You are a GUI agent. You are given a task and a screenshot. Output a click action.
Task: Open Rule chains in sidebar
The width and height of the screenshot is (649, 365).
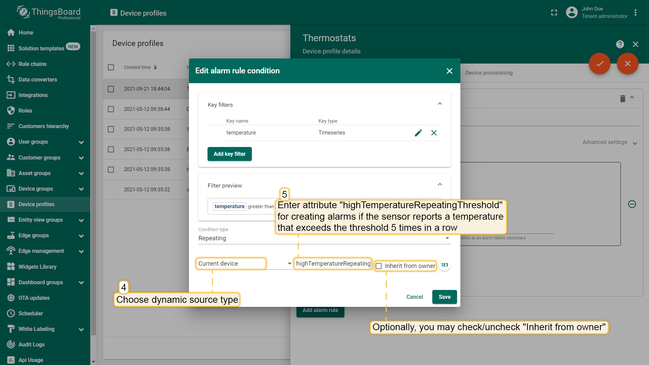[x=32, y=64]
